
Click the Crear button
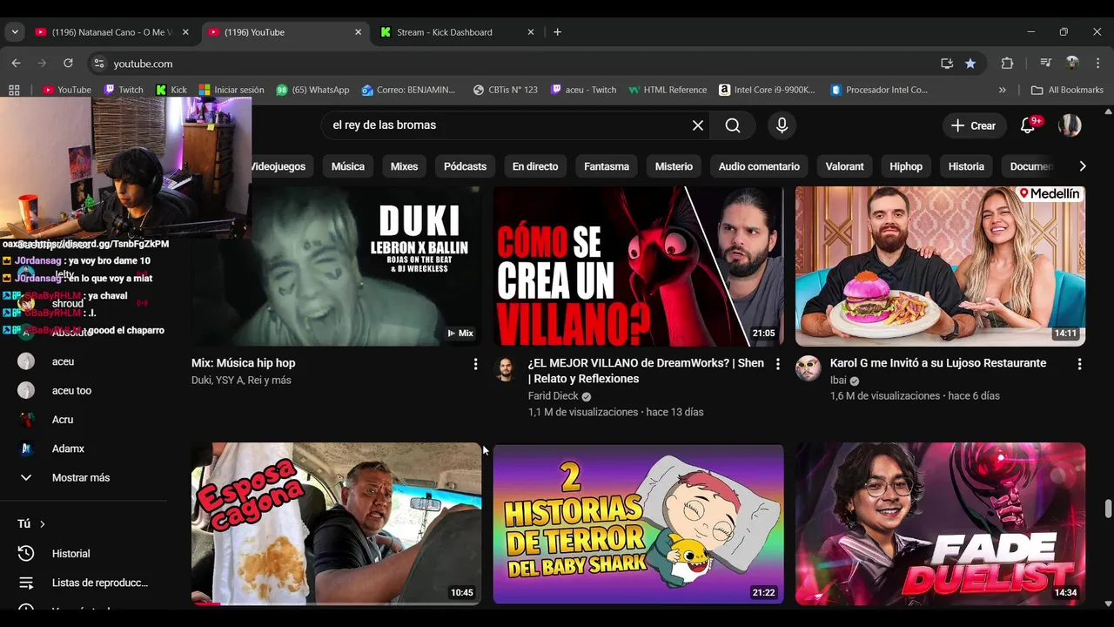click(x=974, y=125)
